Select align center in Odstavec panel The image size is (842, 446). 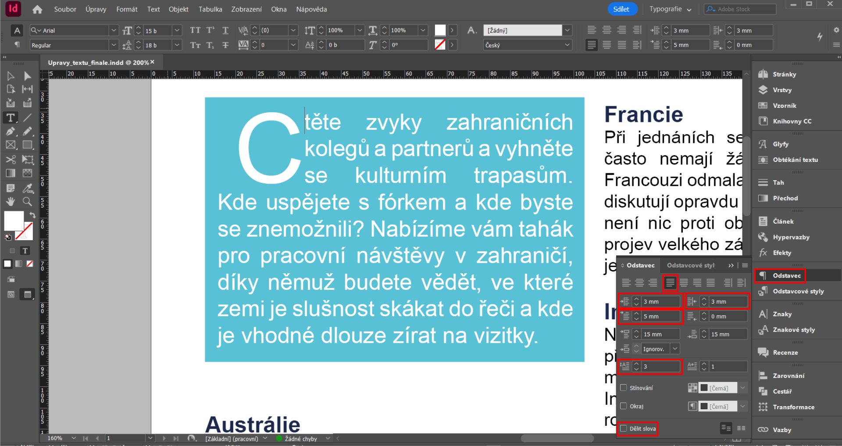tap(640, 283)
